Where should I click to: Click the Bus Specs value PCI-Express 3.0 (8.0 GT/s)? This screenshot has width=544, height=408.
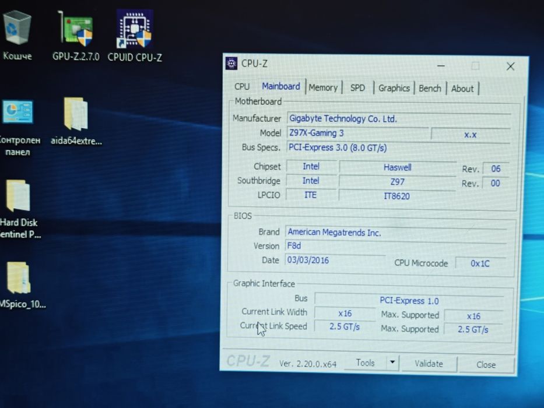(x=398, y=148)
